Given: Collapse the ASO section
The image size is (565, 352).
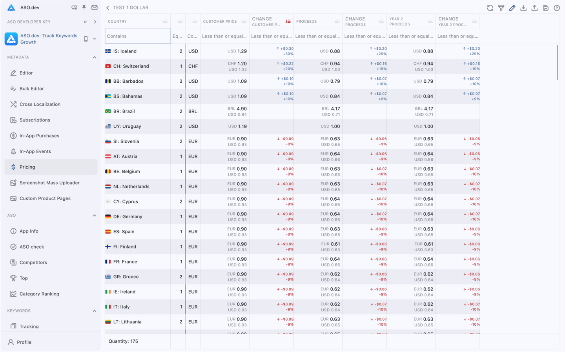Looking at the screenshot, I should (x=94, y=215).
